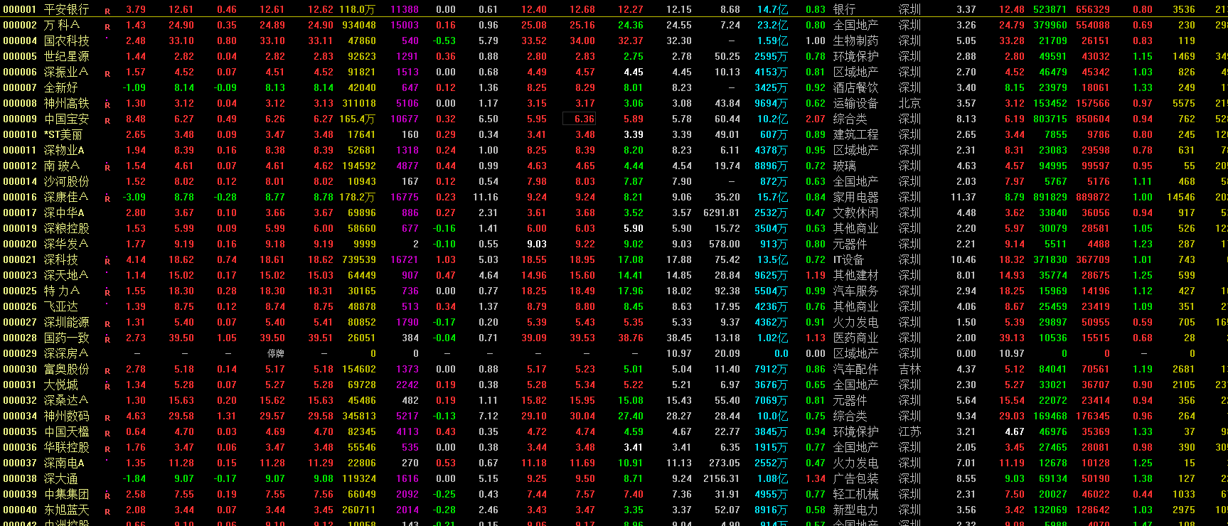Click the 家用电器 industry cell
This screenshot has height=526, width=1228.
coord(855,197)
